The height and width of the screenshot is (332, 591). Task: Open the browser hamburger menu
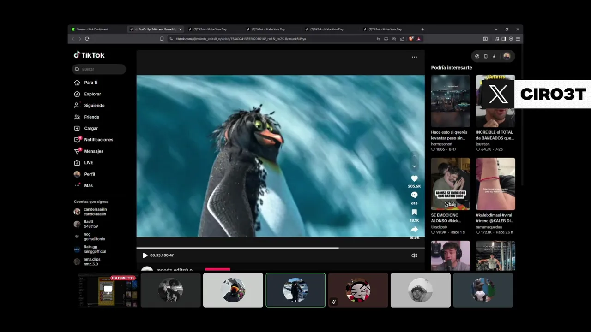tap(518, 39)
